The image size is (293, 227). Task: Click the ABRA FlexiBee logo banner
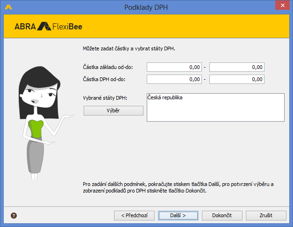pyautogui.click(x=49, y=26)
